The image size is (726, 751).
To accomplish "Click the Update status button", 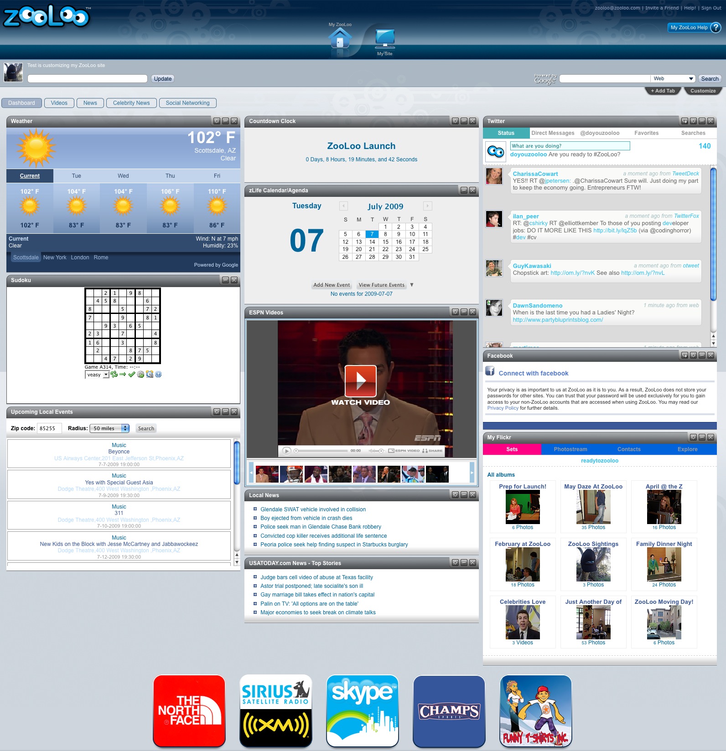I will coord(163,79).
